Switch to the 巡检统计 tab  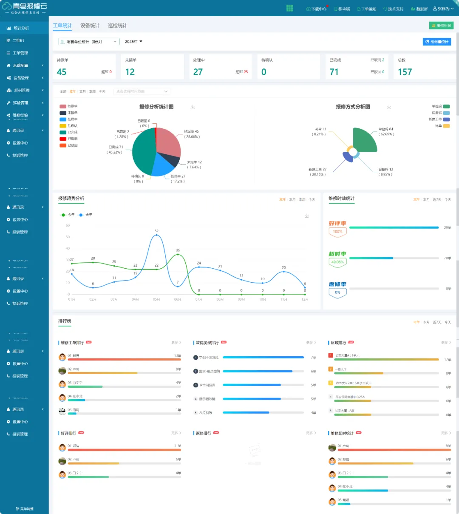(x=118, y=26)
